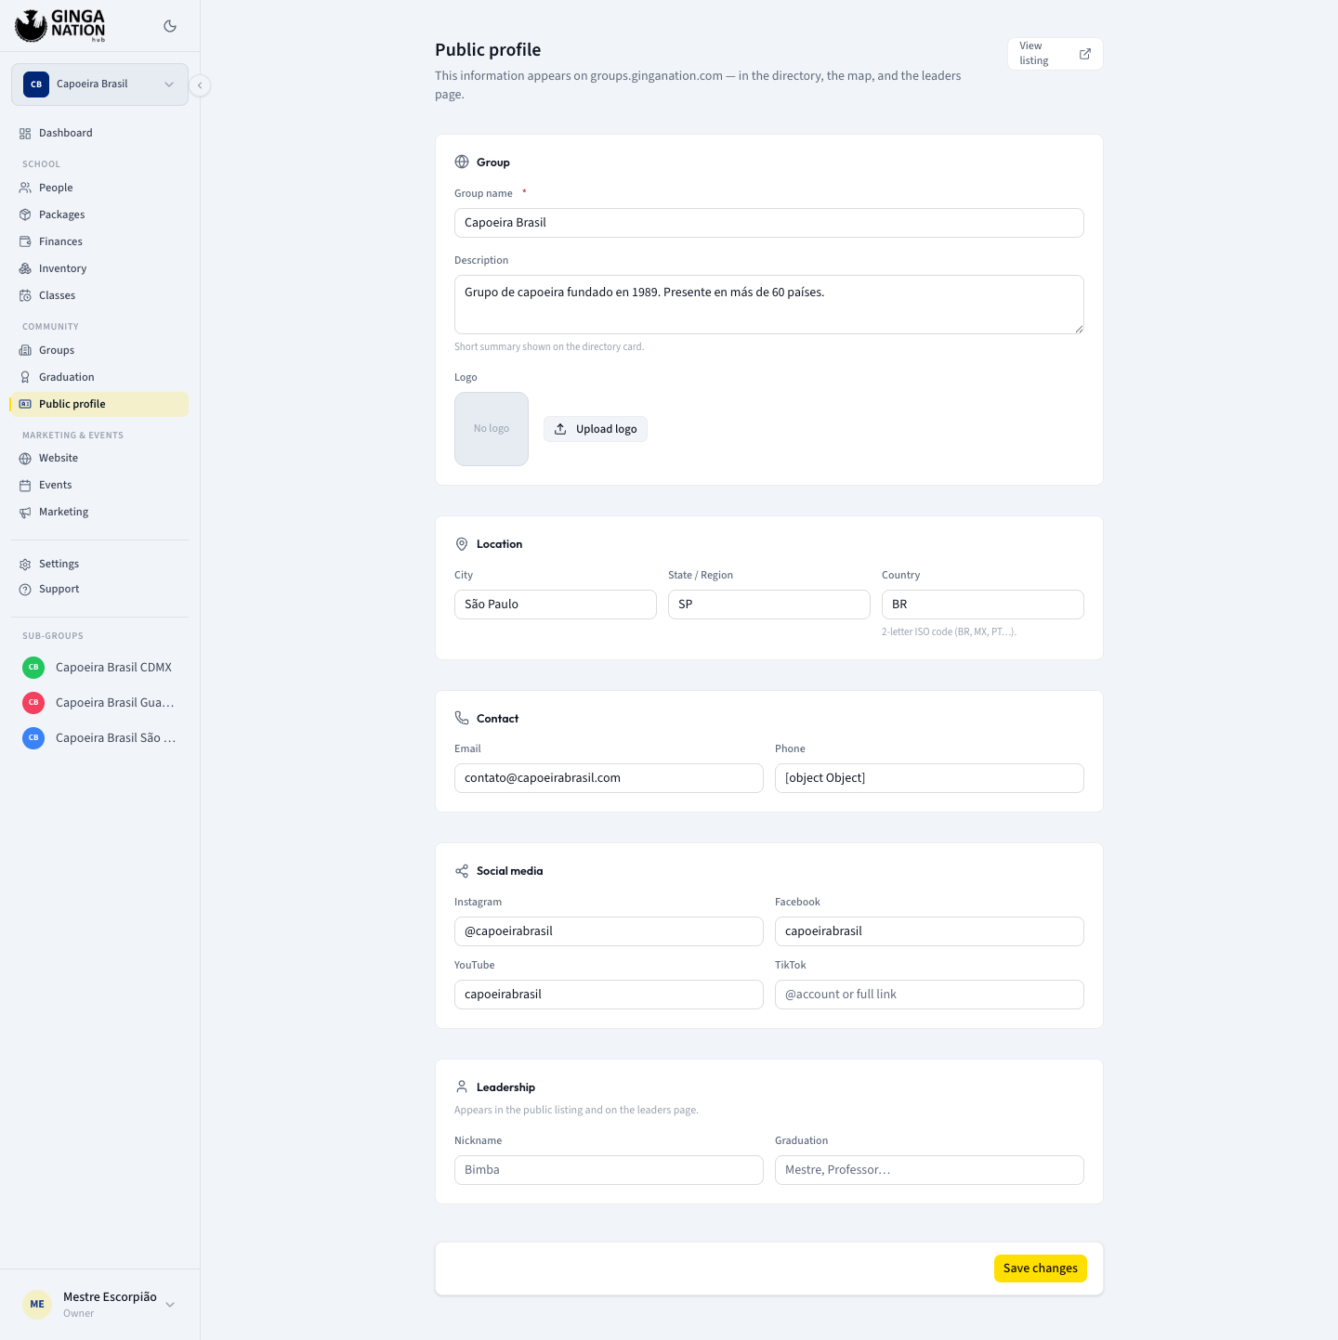Screen dimensions: 1338x1340
Task: Click blue CB avatar for São … sub-group
Action: coord(33,737)
